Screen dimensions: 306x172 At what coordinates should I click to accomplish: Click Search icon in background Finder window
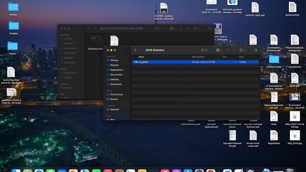209,29
